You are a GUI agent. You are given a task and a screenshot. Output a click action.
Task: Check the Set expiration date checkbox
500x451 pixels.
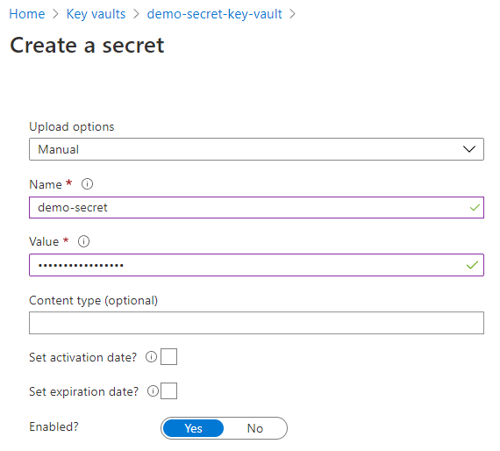click(168, 391)
